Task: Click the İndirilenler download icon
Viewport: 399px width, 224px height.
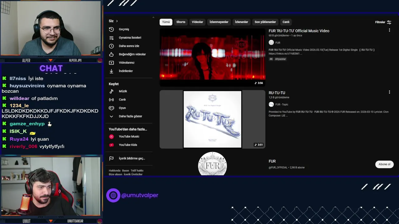Action: 111,71
